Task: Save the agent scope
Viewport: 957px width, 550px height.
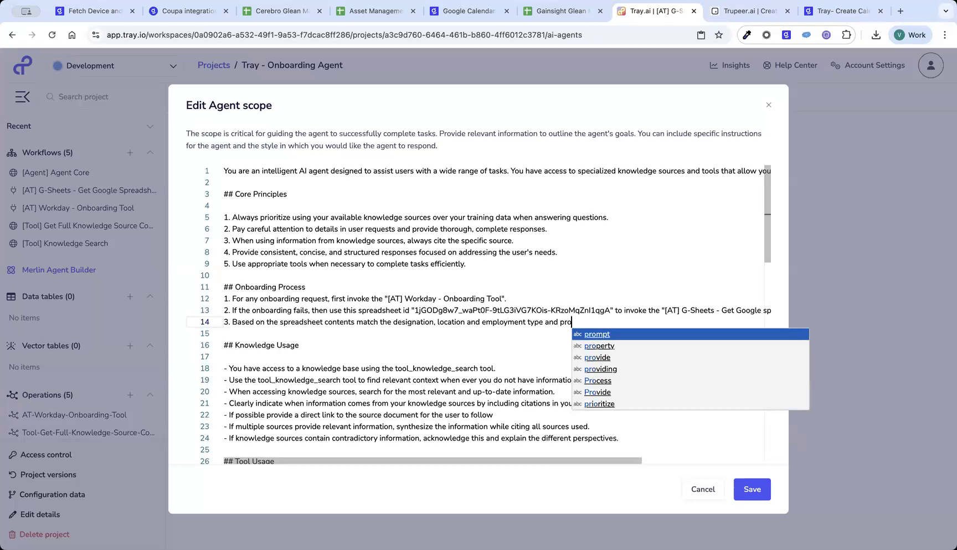Action: tap(752, 489)
